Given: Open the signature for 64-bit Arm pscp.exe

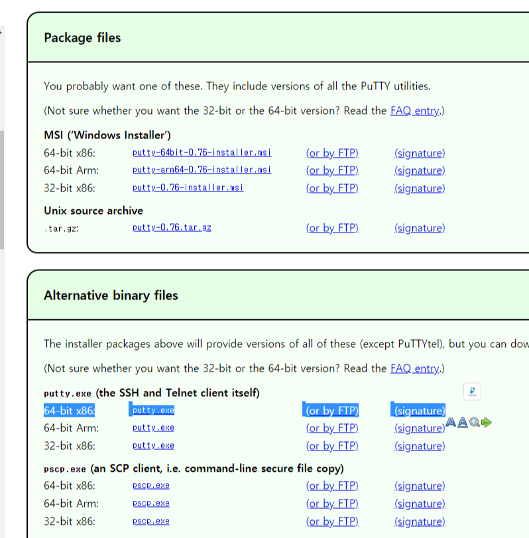Looking at the screenshot, I should coord(420,504).
